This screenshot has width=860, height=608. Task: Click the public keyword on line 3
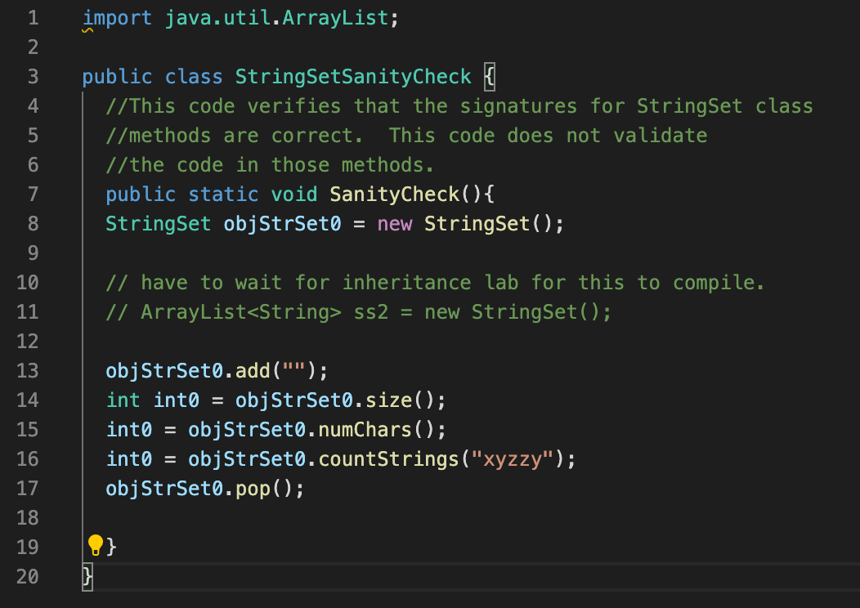point(117,76)
